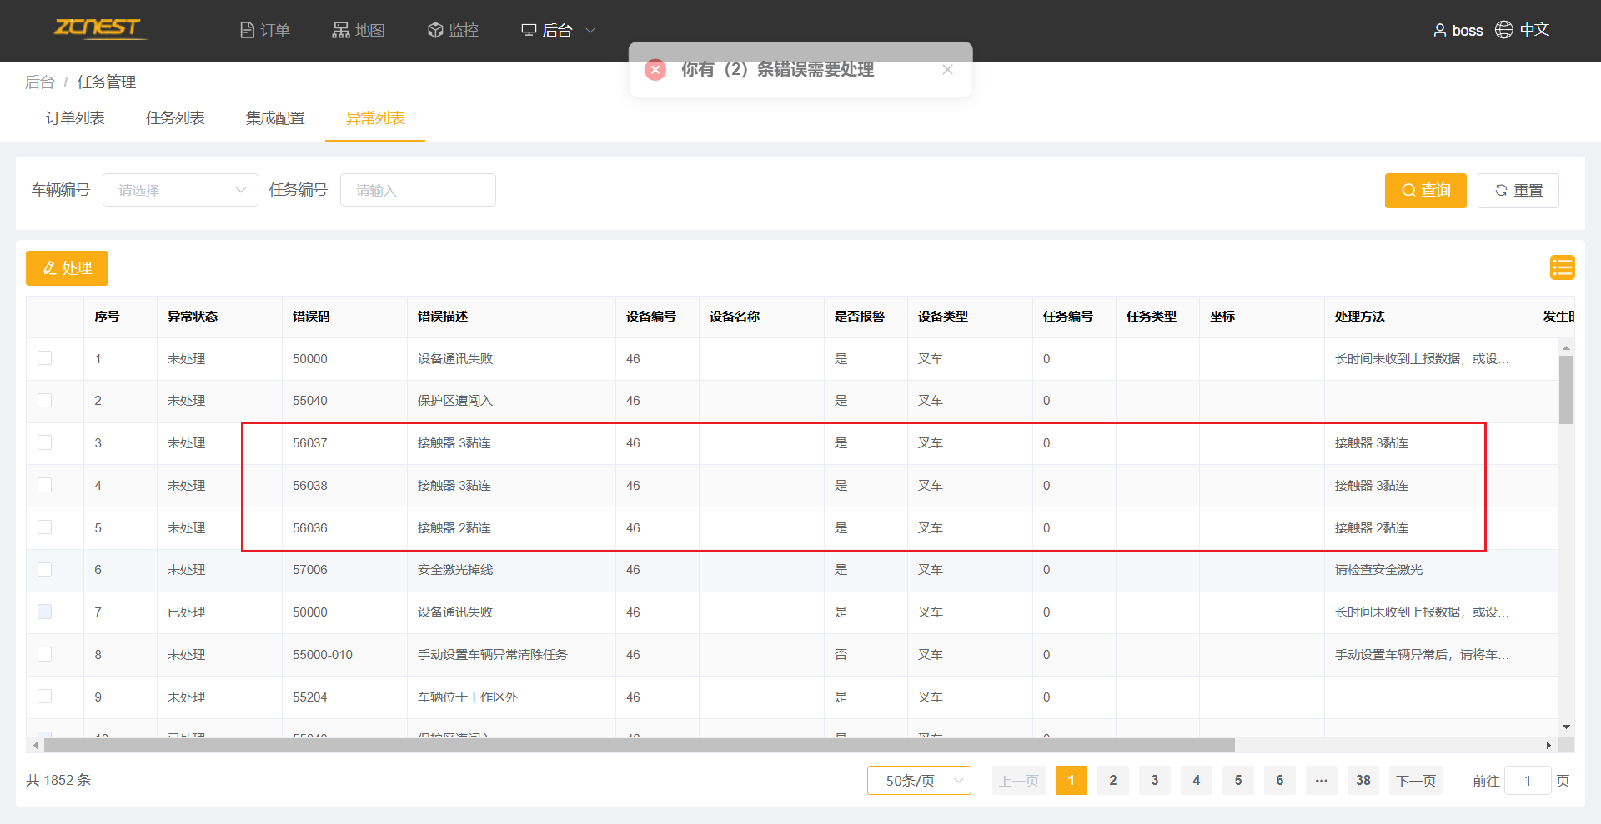Click the red error icon in notification

click(x=655, y=69)
